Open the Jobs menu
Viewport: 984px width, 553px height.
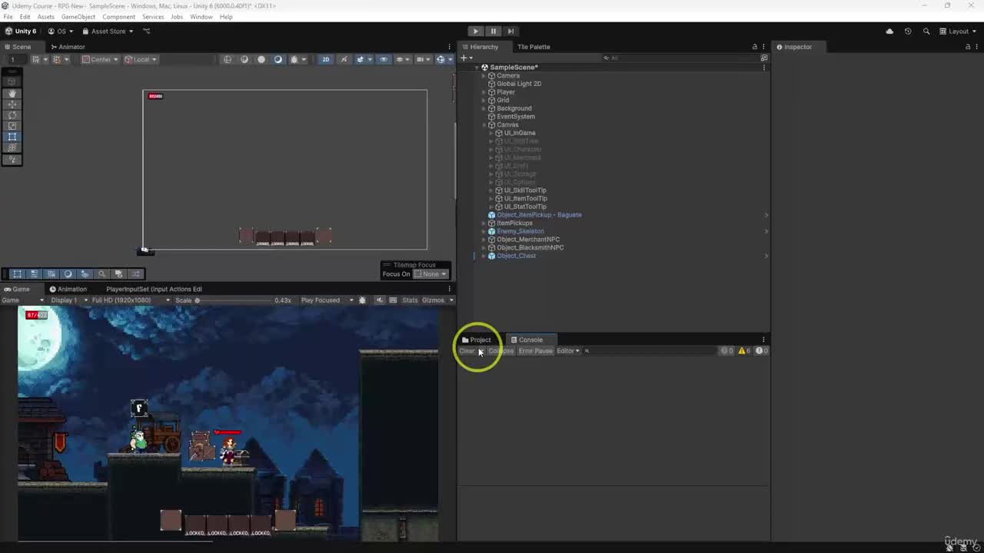click(177, 17)
